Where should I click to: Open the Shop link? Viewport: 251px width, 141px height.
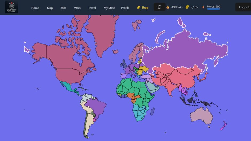click(143, 7)
